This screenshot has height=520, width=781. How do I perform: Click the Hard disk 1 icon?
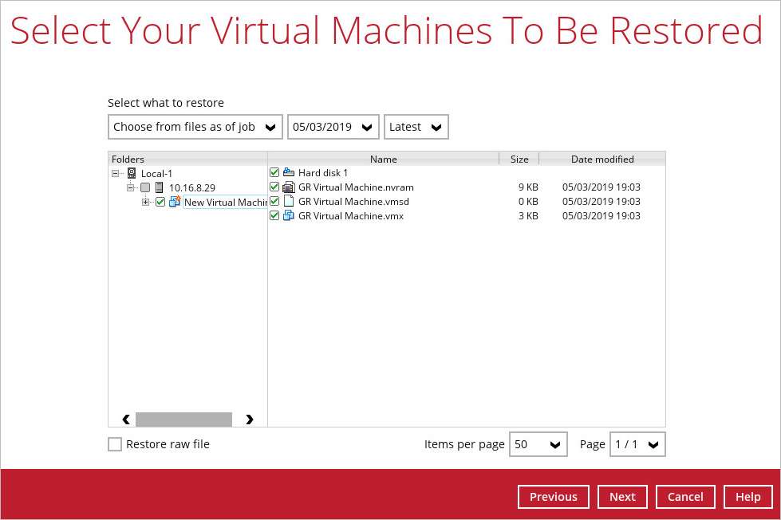point(289,172)
